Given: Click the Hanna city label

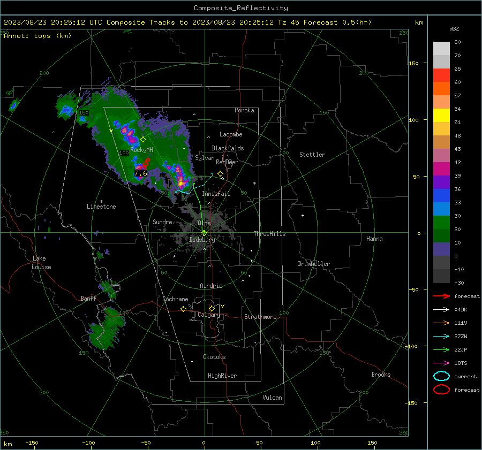Looking at the screenshot, I should coord(374,239).
